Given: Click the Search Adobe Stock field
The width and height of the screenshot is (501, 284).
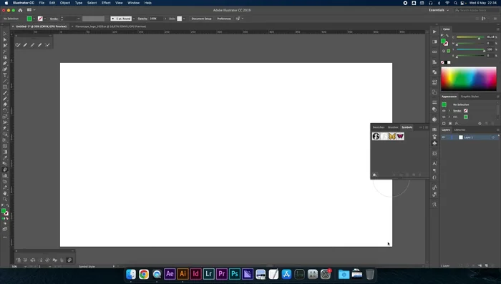Looking at the screenshot, I should click(476, 10).
